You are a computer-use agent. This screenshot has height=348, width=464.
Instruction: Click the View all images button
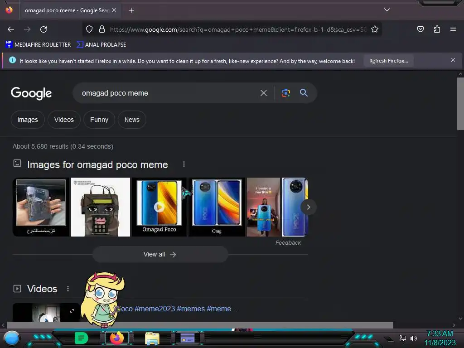coord(160,254)
